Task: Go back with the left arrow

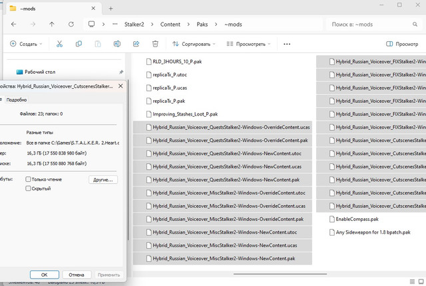Action: tap(13, 25)
